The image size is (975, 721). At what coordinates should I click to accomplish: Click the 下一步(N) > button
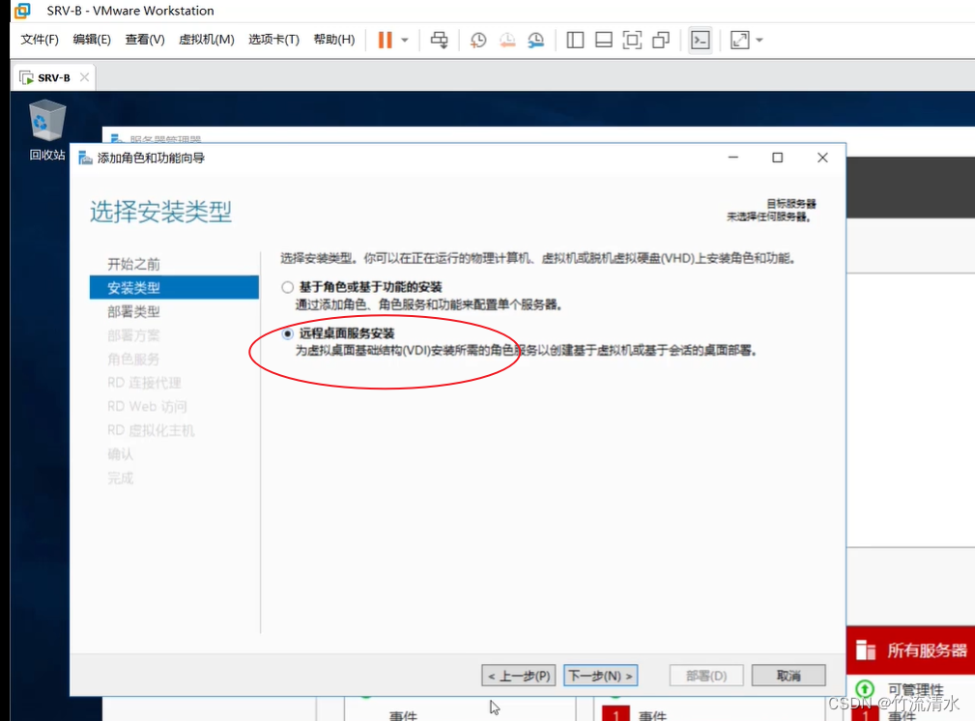pos(601,676)
